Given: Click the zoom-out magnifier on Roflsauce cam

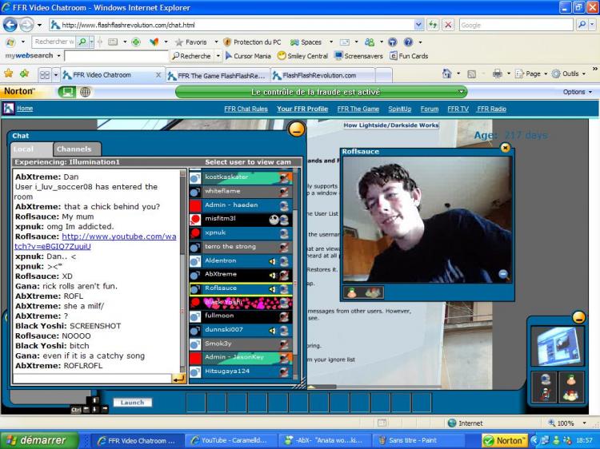Looking at the screenshot, I should point(503,273).
